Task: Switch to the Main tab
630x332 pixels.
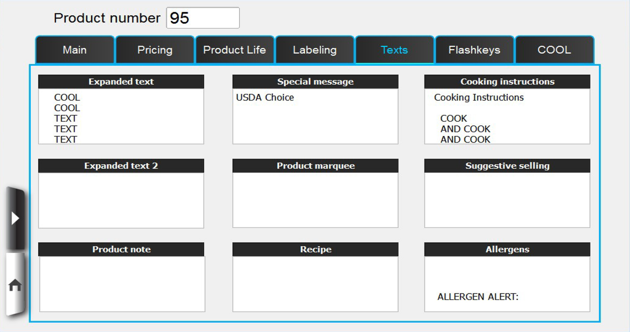Action: 75,50
